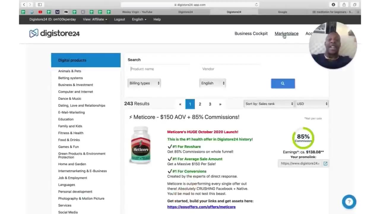Screen dimensions: 380x214
Task: Switch to the Google tab
Action: [x=282, y=12]
